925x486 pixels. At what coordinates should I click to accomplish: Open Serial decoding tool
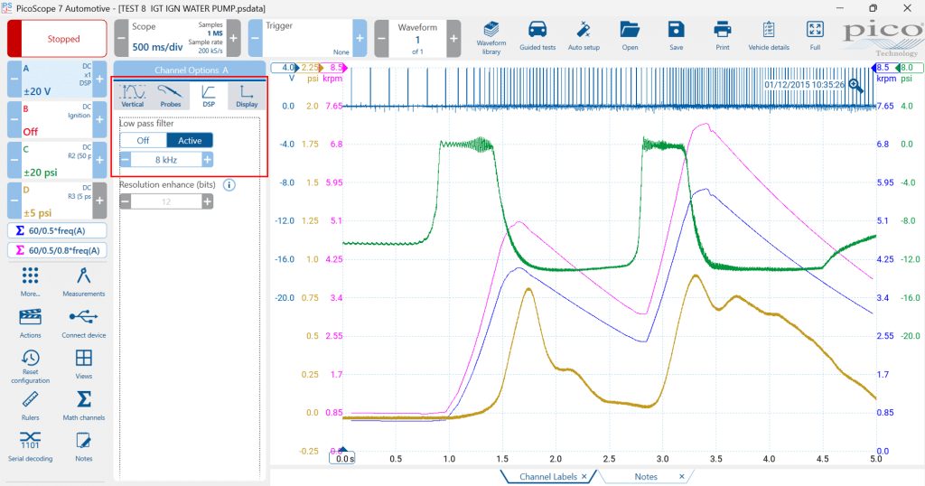point(30,446)
